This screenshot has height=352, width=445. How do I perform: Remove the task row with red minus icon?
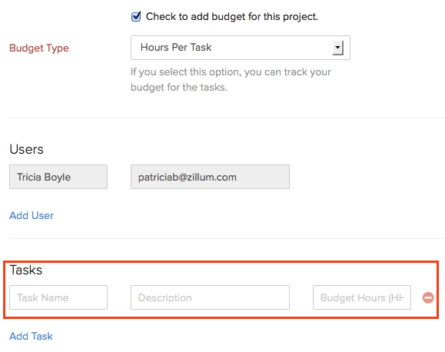point(428,297)
